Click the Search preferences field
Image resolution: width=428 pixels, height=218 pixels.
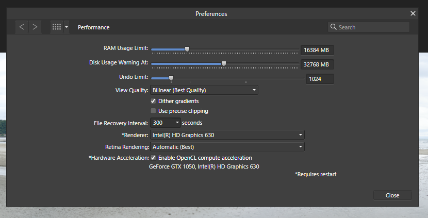coord(369,27)
